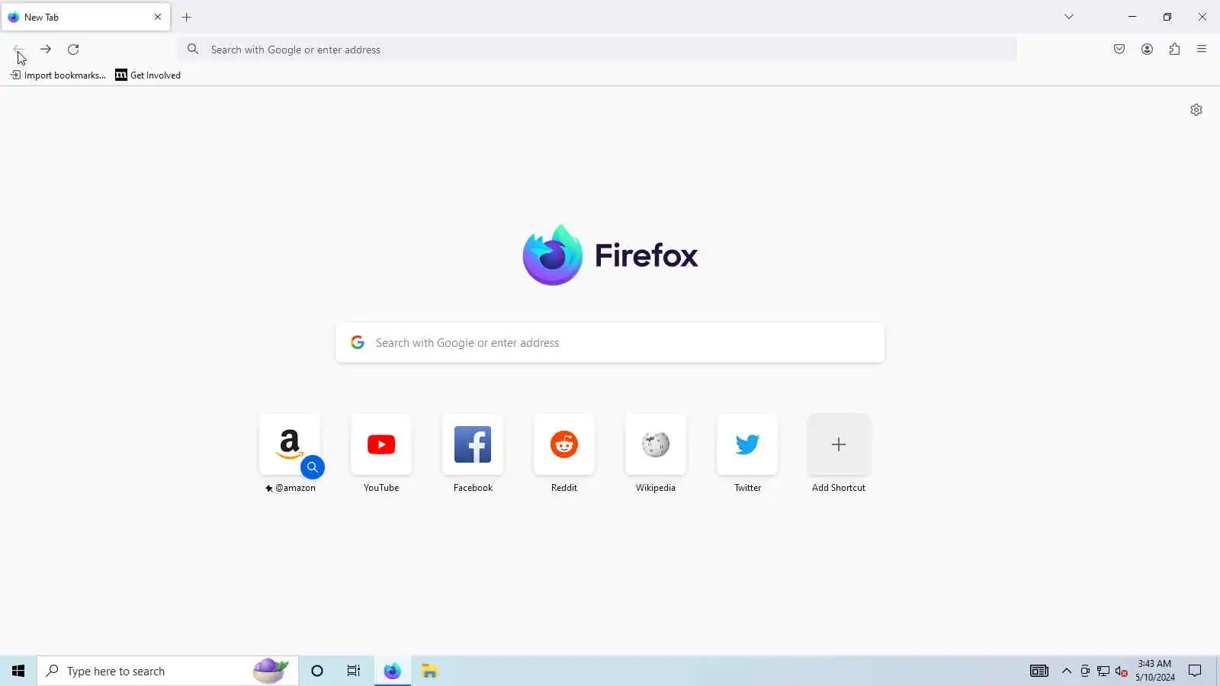This screenshot has height=686, width=1220.
Task: Open the network status tray icon
Action: tap(1103, 671)
